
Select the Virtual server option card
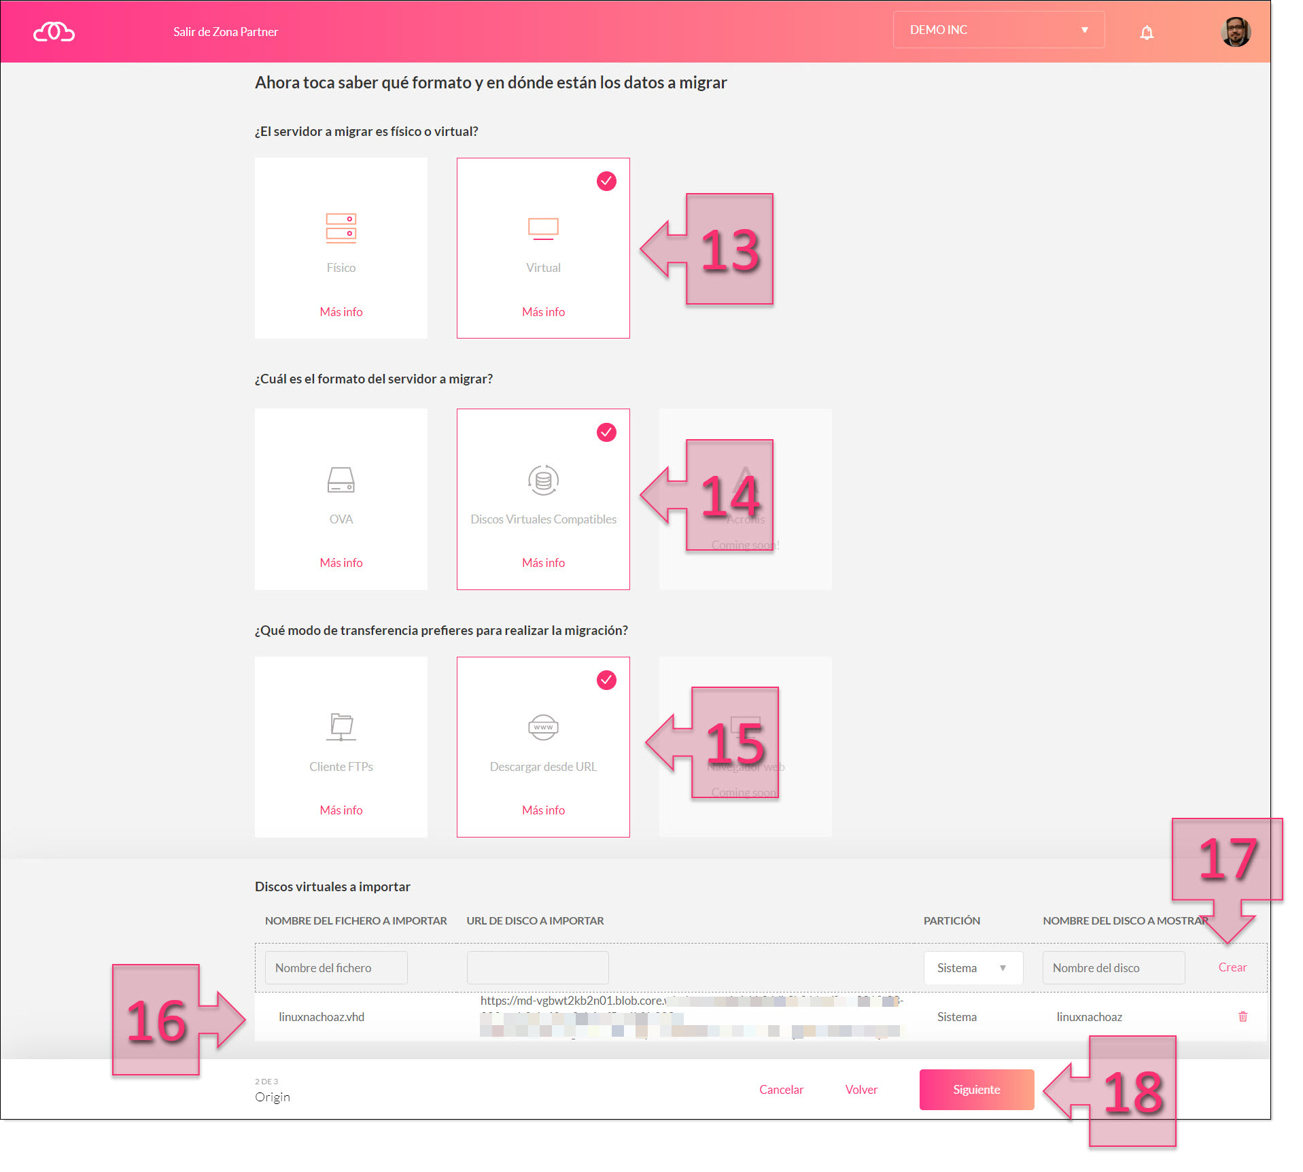(543, 248)
